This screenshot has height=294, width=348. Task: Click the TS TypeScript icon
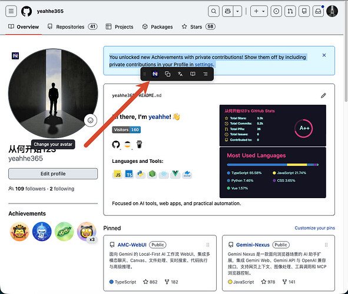point(129,175)
